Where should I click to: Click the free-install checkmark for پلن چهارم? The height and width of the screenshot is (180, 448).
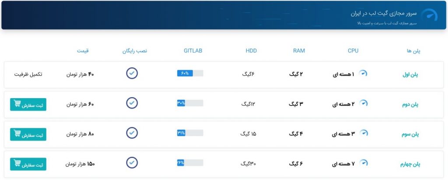coord(132,162)
